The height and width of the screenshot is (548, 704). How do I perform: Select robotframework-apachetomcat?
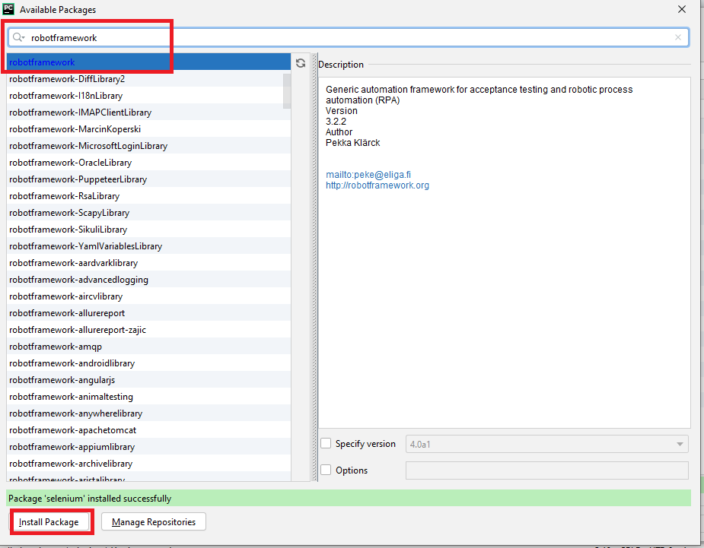pyautogui.click(x=148, y=430)
